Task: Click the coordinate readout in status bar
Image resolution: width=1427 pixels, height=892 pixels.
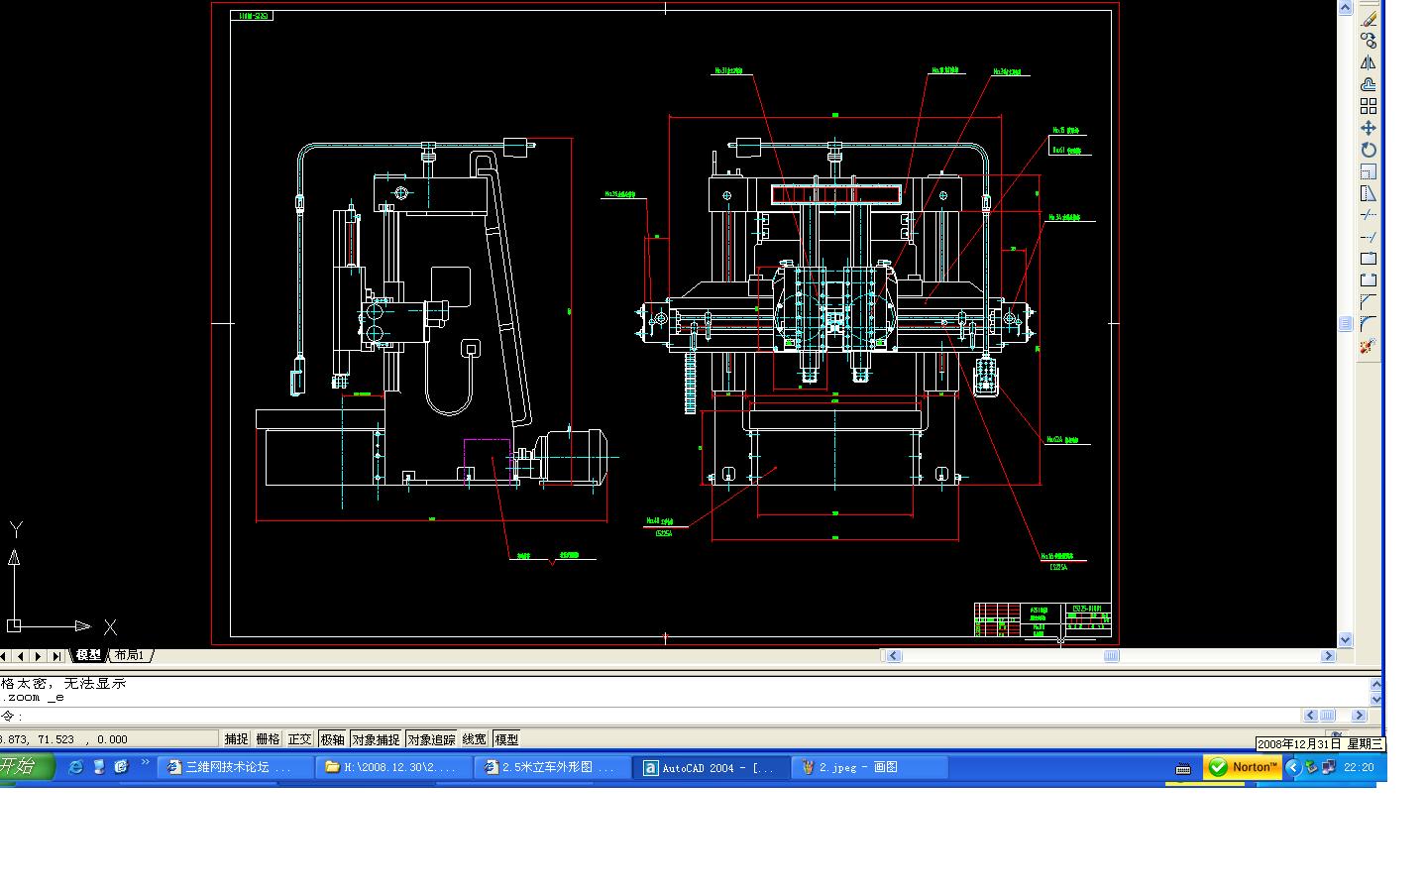Action: (108, 739)
